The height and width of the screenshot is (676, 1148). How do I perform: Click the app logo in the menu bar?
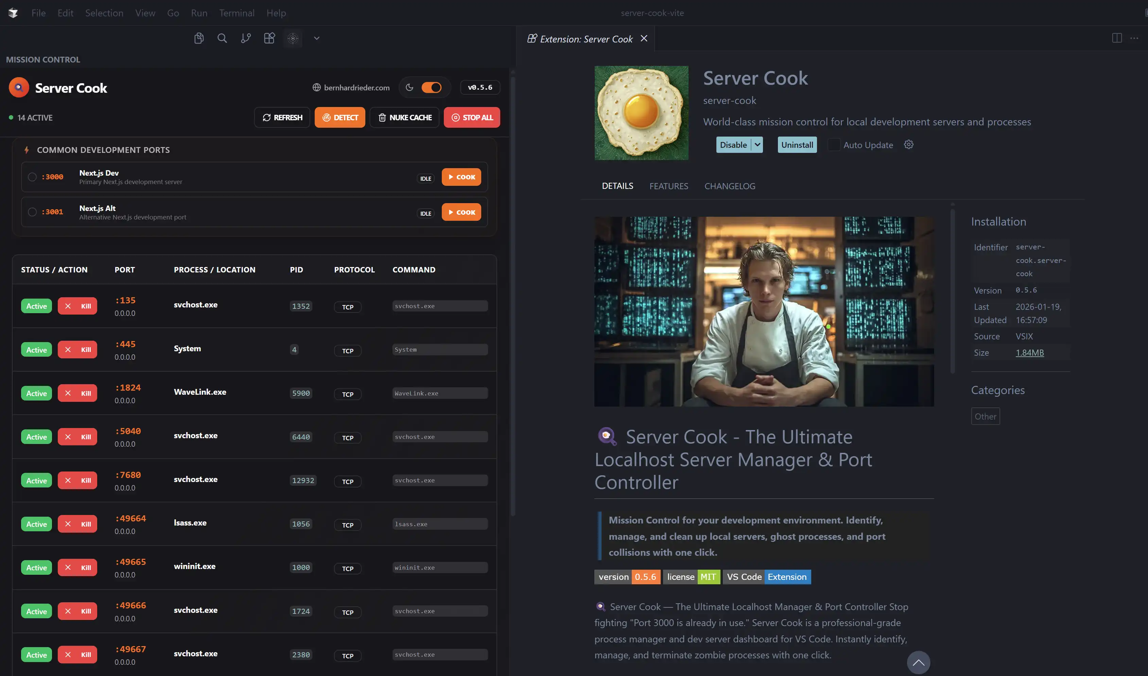point(13,13)
